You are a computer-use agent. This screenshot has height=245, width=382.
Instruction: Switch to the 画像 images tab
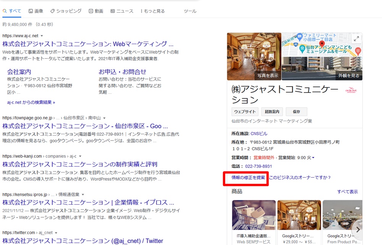(36, 11)
